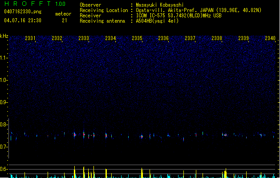Click the Receiving Location label
The width and height of the screenshot is (280, 178).
tap(104, 10)
